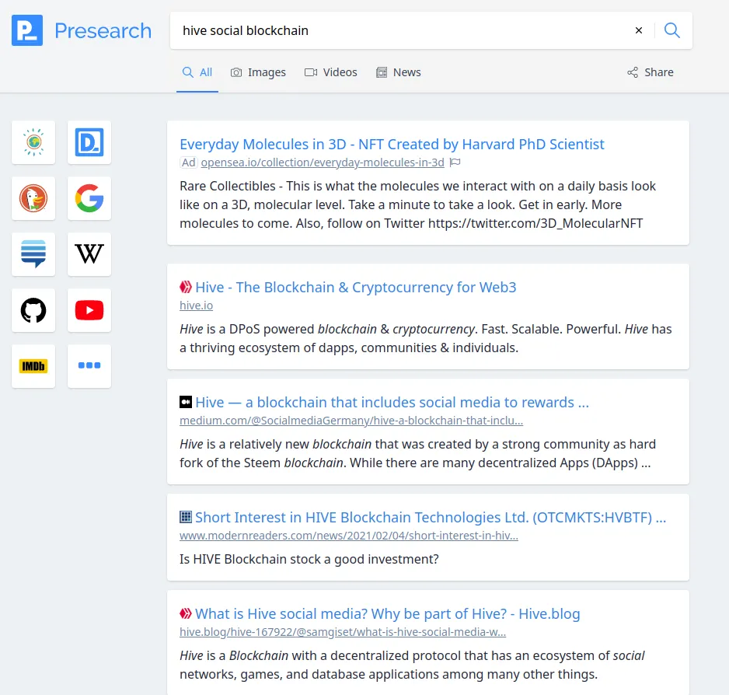Select 'Is HIVE Blockchain stock a good investment?' text
The width and height of the screenshot is (729, 695).
coord(309,559)
